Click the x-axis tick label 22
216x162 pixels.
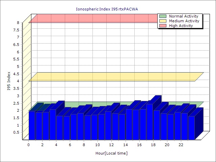coord(181,145)
